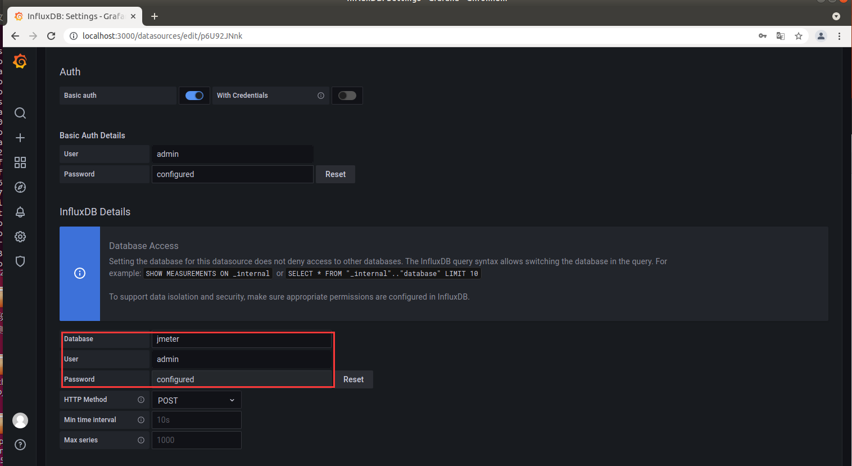This screenshot has height=466, width=852.
Task: Open saved passwords key icon
Action: click(x=763, y=36)
